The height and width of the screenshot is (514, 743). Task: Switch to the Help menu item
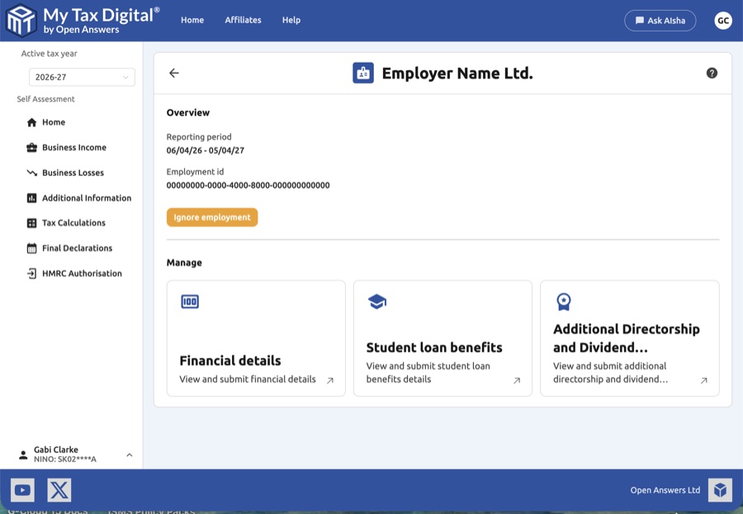[291, 20]
